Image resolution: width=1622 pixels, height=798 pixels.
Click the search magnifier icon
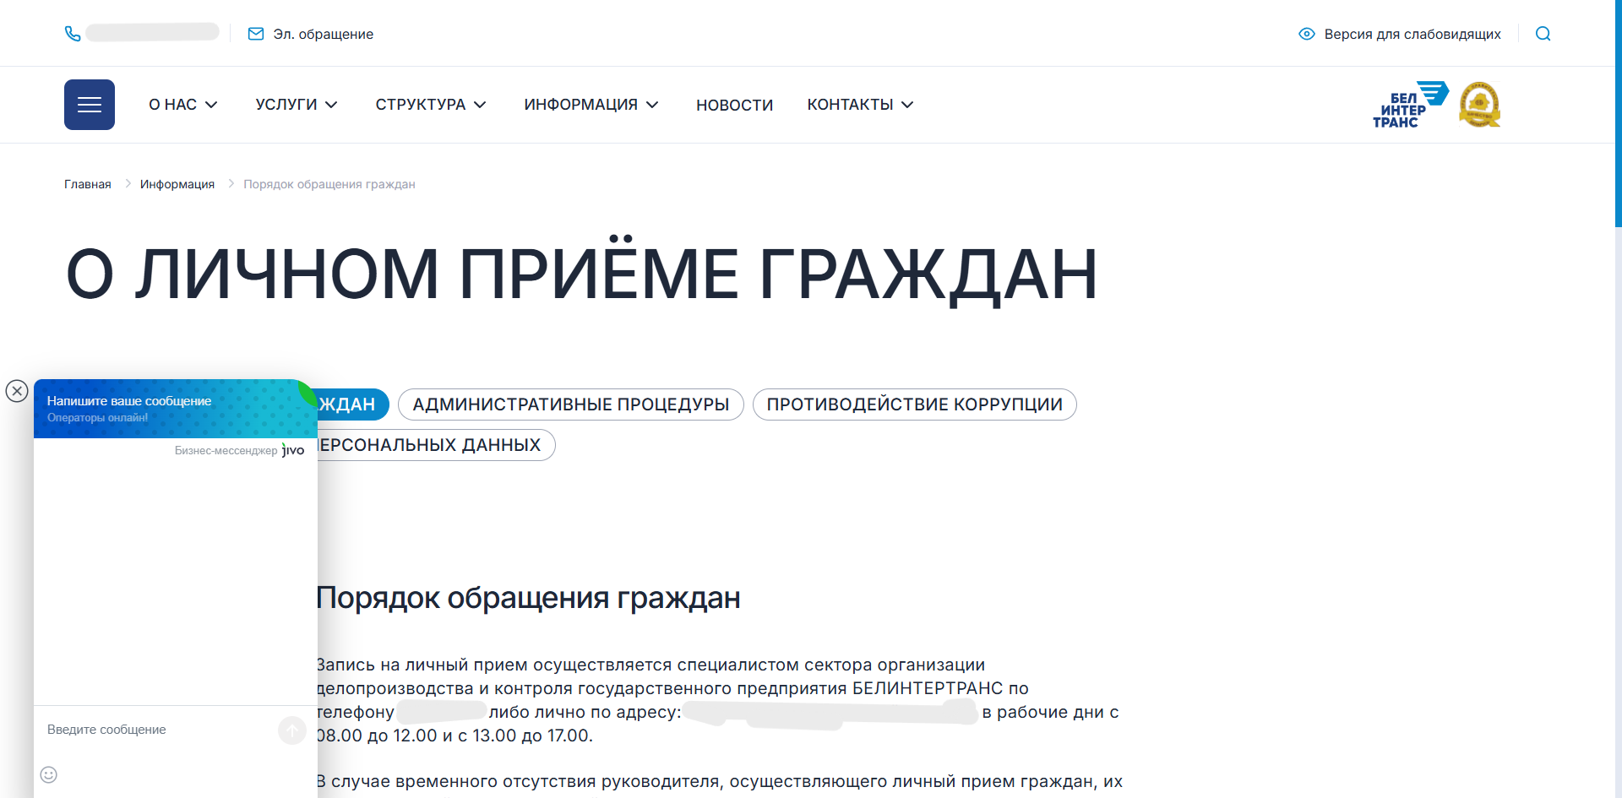coord(1543,34)
